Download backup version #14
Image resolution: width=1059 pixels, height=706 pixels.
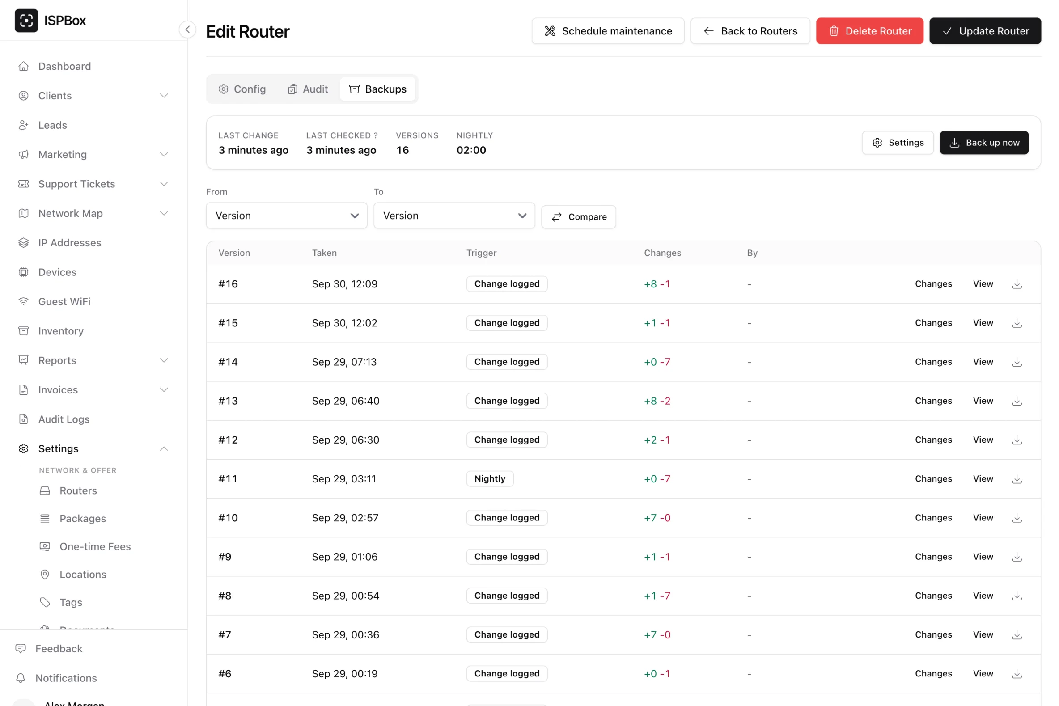point(1017,362)
